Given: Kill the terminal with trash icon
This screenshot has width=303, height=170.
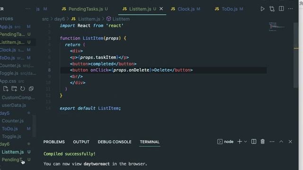Looking at the screenshot, I should click(262, 142).
